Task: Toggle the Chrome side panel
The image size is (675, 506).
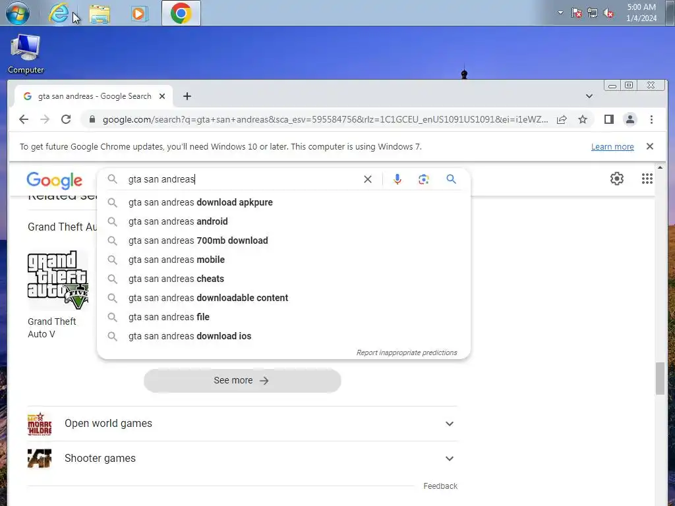Action: pos(608,120)
